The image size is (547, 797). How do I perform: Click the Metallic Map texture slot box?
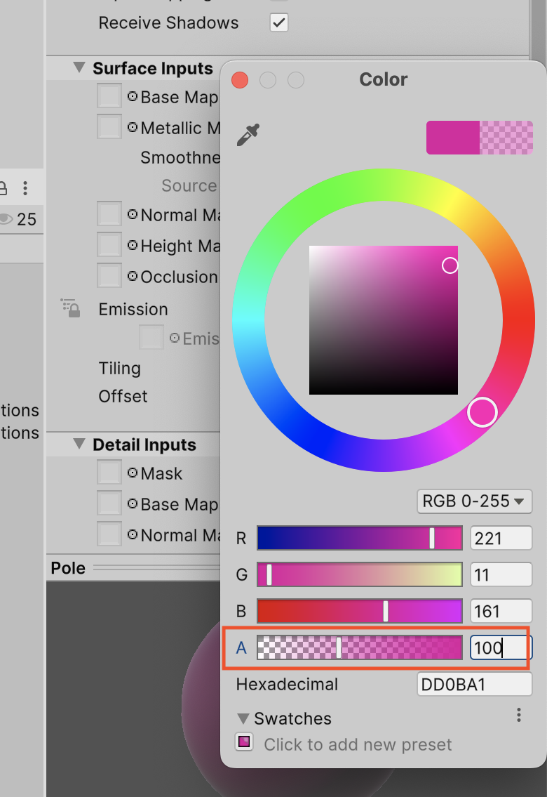(x=109, y=127)
